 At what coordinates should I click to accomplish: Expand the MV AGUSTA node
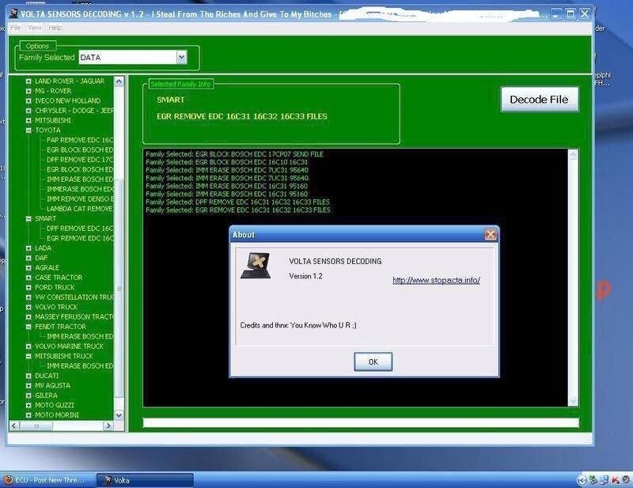(28, 385)
